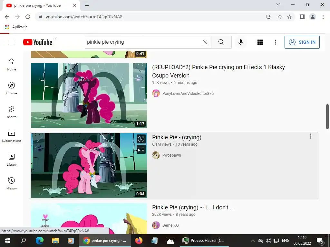330x247 pixels.
Task: Click title (REUPLOAD^2) Pinkie Pie crying on Effects
Action: coord(218,71)
